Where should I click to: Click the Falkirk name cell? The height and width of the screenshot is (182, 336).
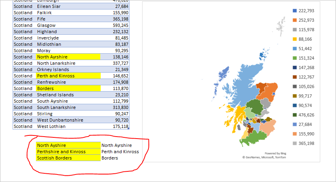(68, 13)
